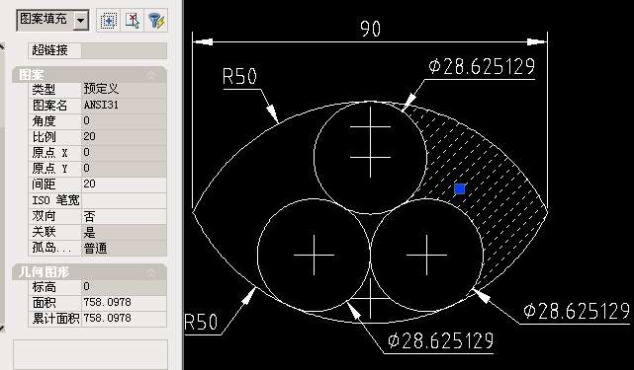Click the 面积 property label
Viewport: 634px width, 370px height.
44,303
